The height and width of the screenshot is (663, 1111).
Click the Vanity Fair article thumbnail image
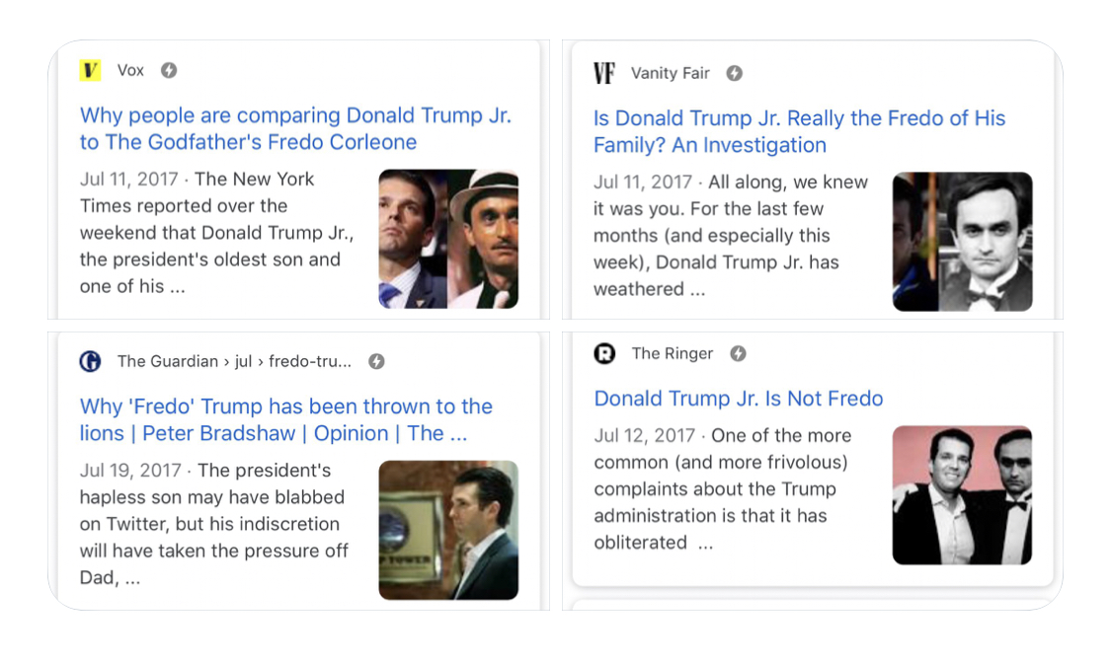point(962,242)
